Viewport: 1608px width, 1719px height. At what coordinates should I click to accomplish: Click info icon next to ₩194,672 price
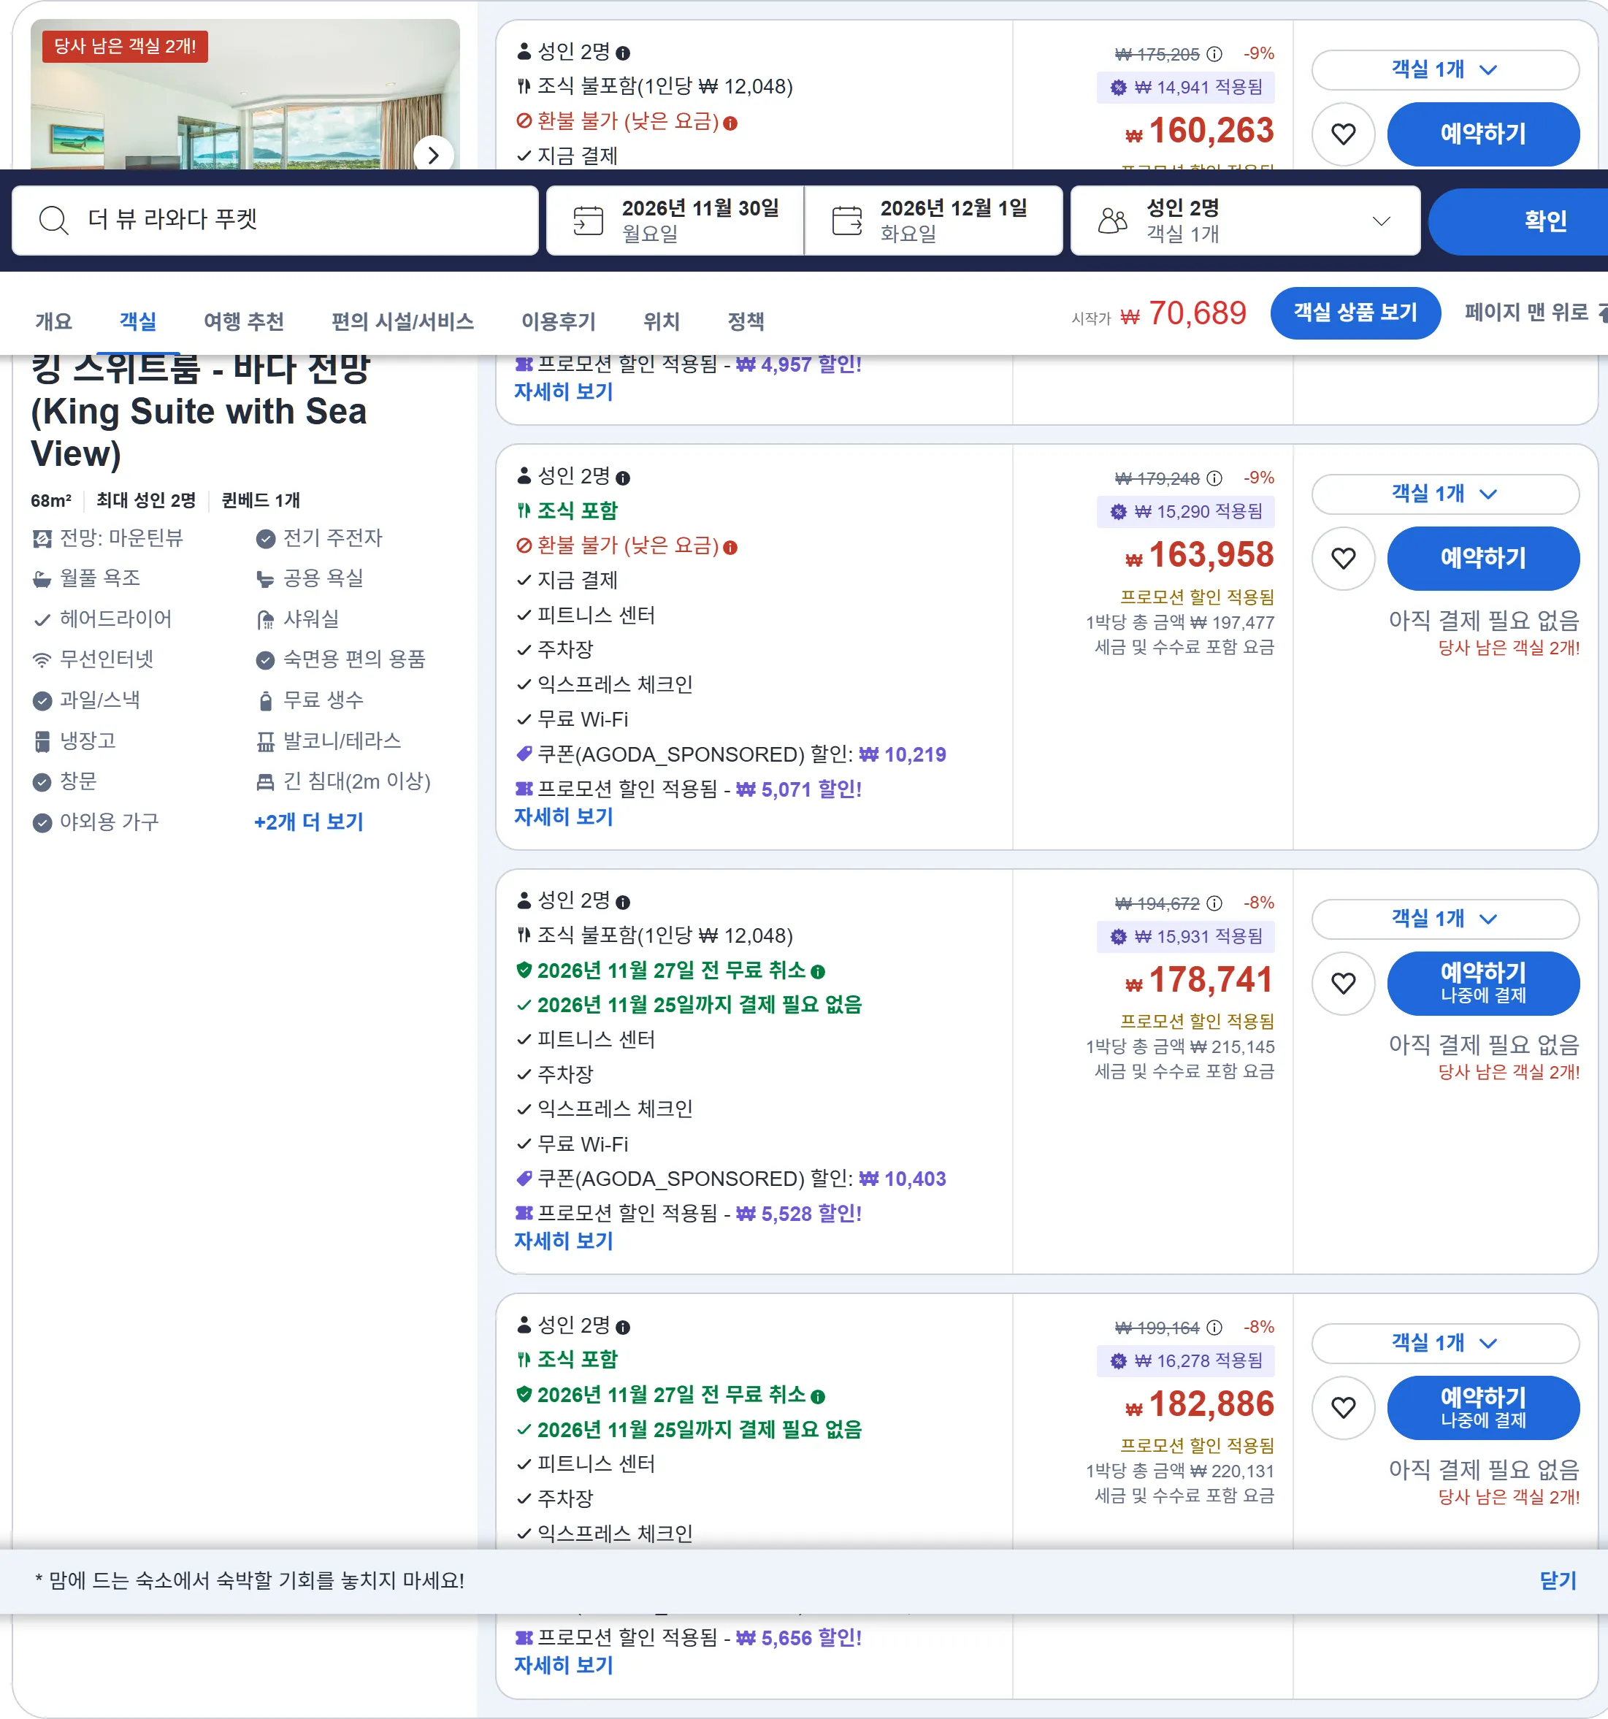[1214, 903]
